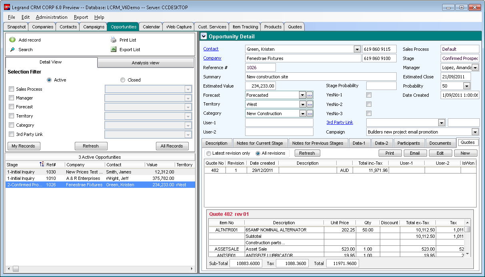Click the User-1 input field
The image size is (485, 277).
click(x=279, y=123)
